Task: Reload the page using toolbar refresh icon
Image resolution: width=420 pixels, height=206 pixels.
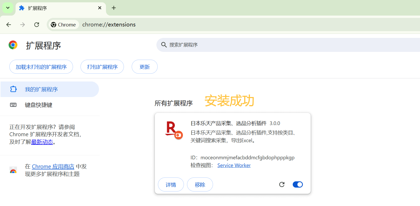Action: point(37,25)
